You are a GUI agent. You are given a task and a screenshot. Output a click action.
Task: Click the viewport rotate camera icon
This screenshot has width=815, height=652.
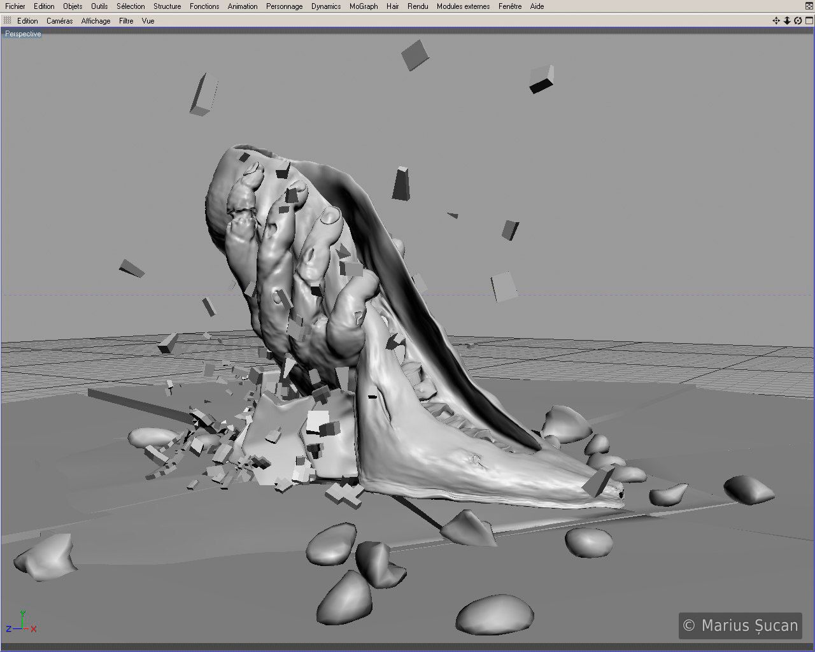pyautogui.click(x=798, y=21)
